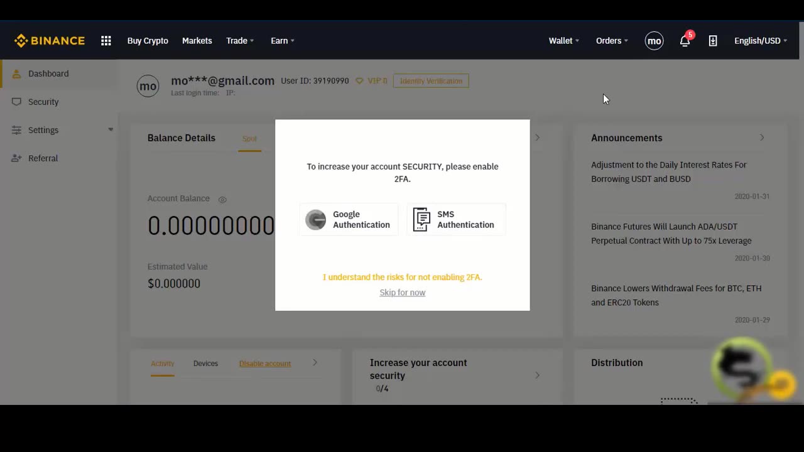Click the $0.000000 estimated value
Screen dimensions: 804x452
tap(174, 283)
